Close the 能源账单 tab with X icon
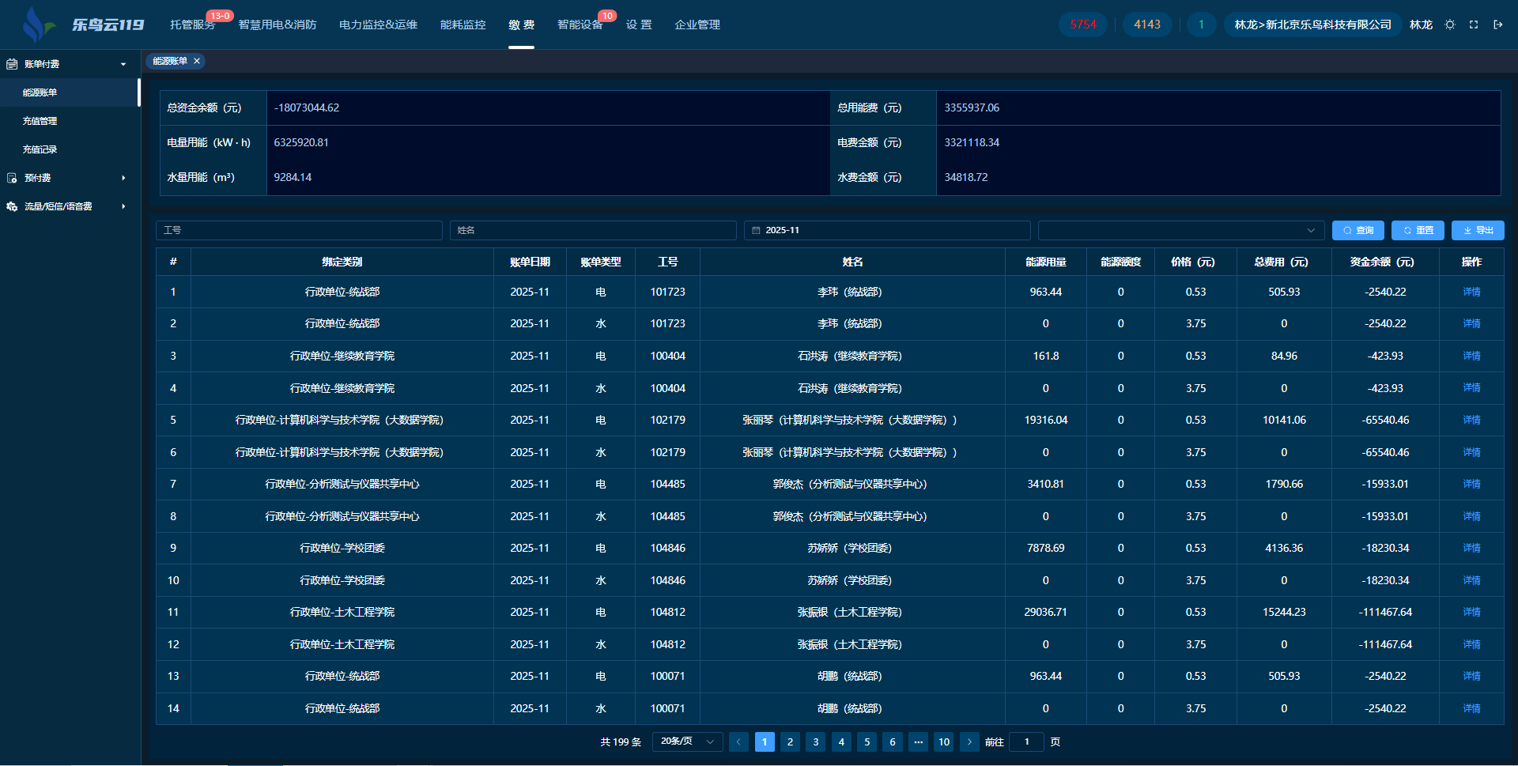1518x766 pixels. coord(197,61)
